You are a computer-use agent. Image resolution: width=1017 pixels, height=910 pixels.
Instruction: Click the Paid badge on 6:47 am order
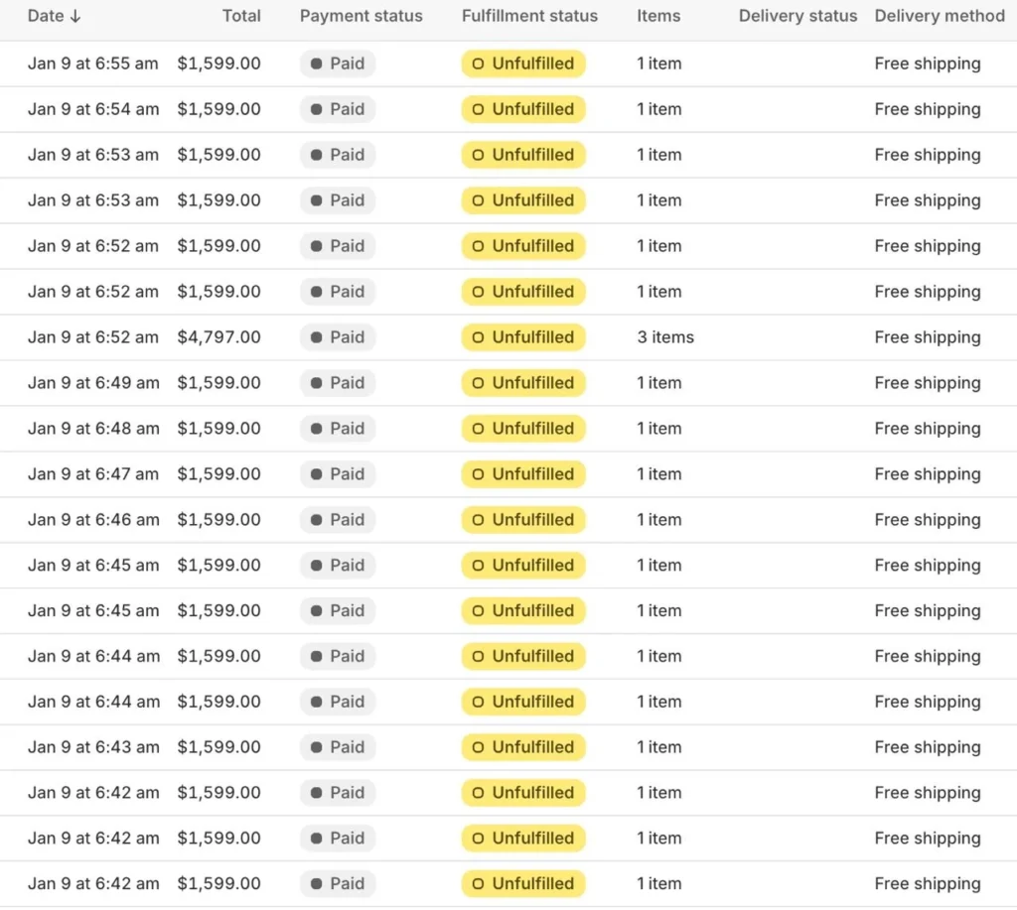[338, 474]
